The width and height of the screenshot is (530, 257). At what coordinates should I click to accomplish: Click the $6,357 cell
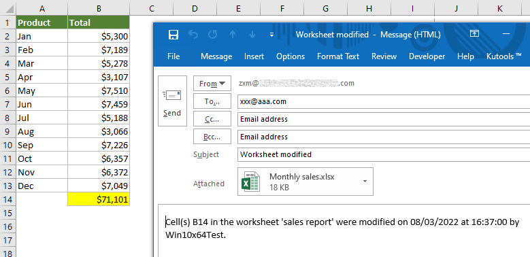point(99,158)
